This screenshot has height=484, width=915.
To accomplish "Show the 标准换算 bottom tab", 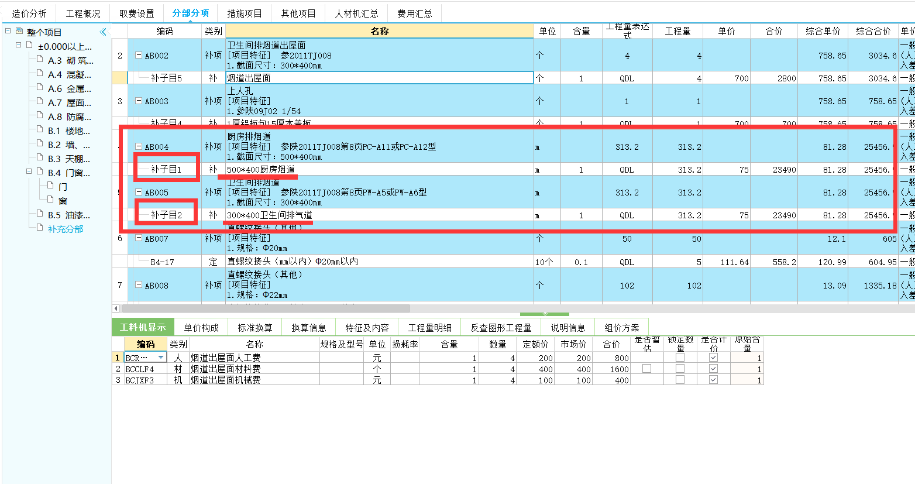I will [x=255, y=328].
